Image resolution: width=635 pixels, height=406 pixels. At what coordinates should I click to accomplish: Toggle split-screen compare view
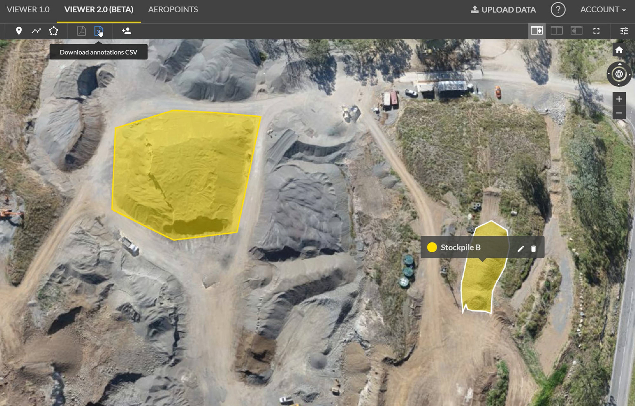click(x=557, y=31)
